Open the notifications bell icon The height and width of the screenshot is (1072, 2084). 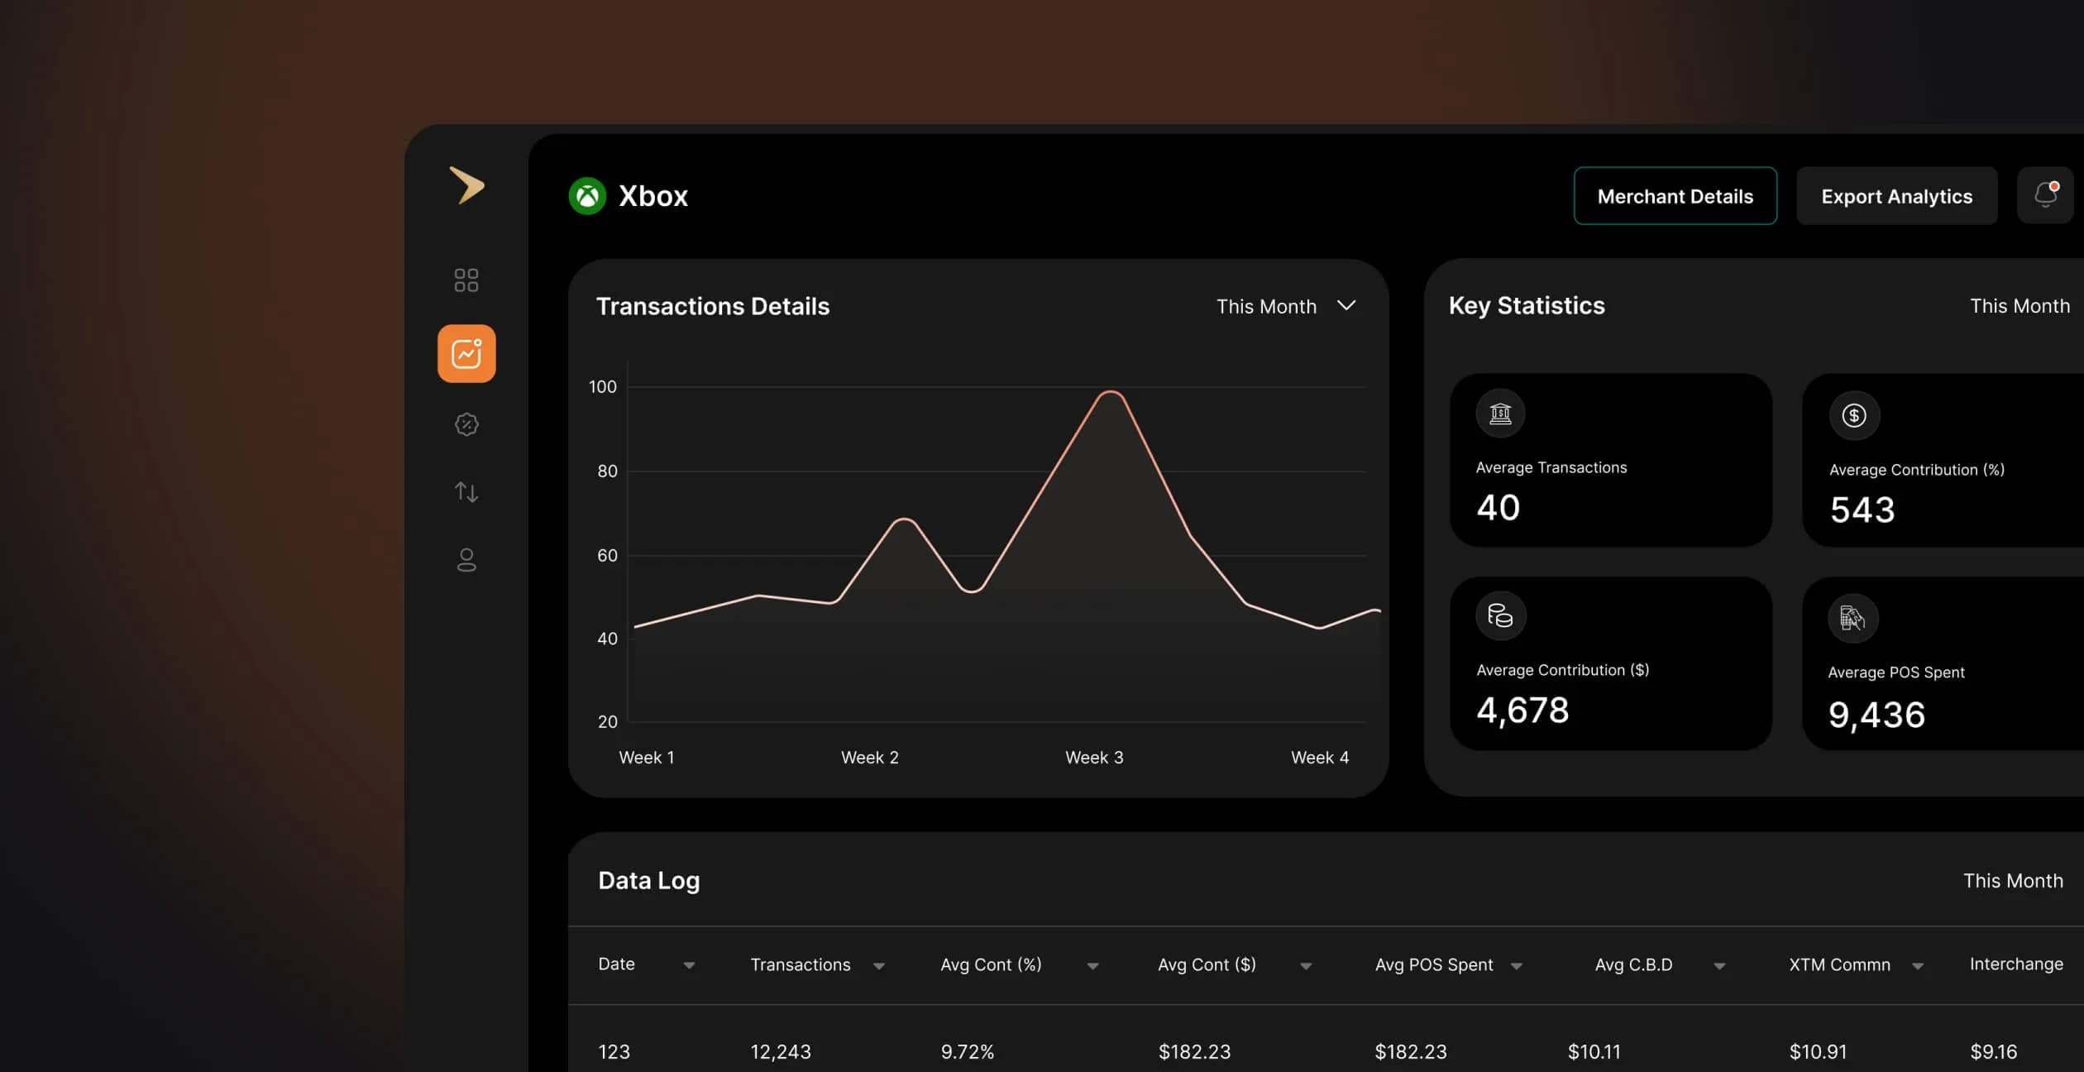click(x=2046, y=195)
